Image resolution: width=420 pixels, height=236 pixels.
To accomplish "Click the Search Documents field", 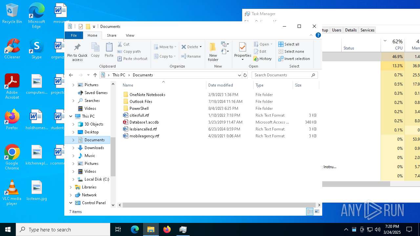I will click(284, 75).
